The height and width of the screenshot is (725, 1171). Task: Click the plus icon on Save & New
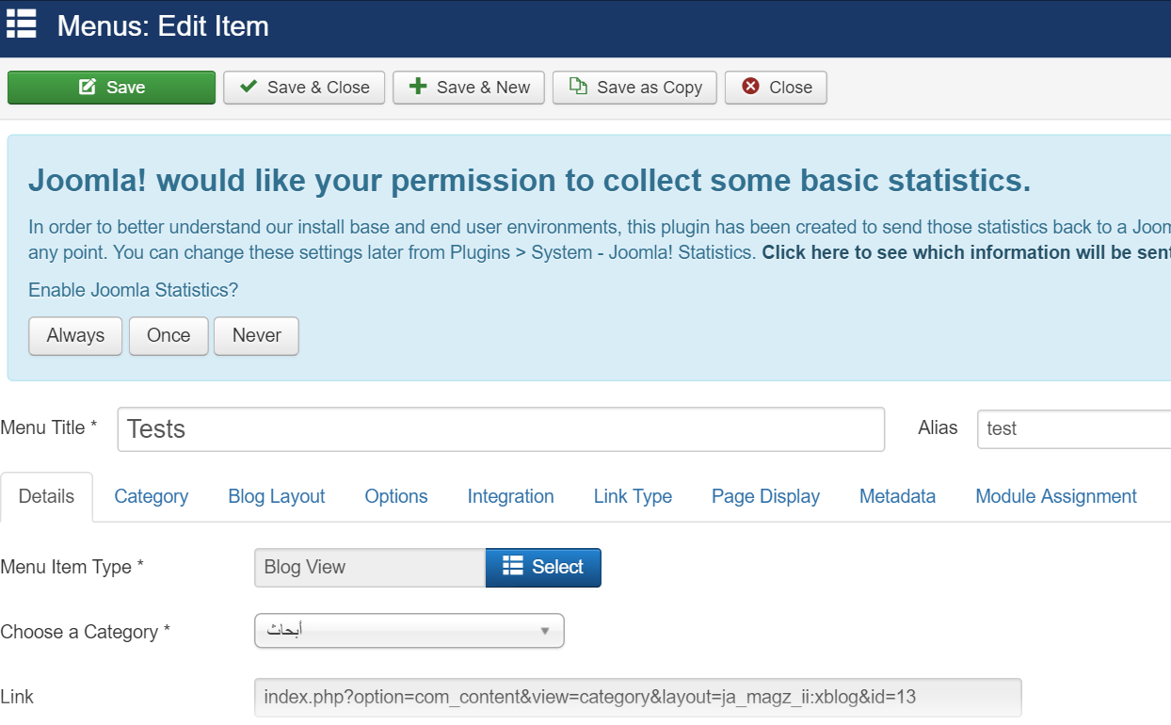point(418,87)
